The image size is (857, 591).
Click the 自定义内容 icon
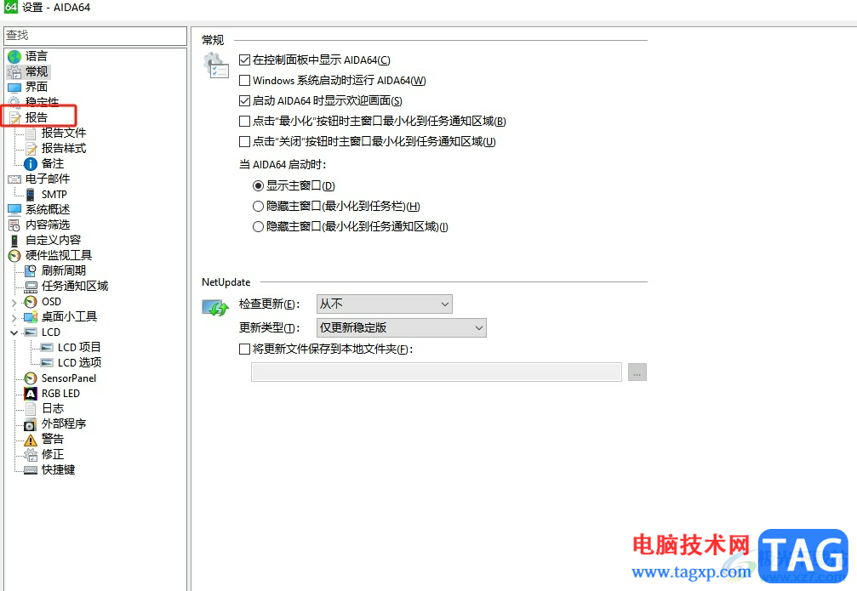pyautogui.click(x=14, y=240)
